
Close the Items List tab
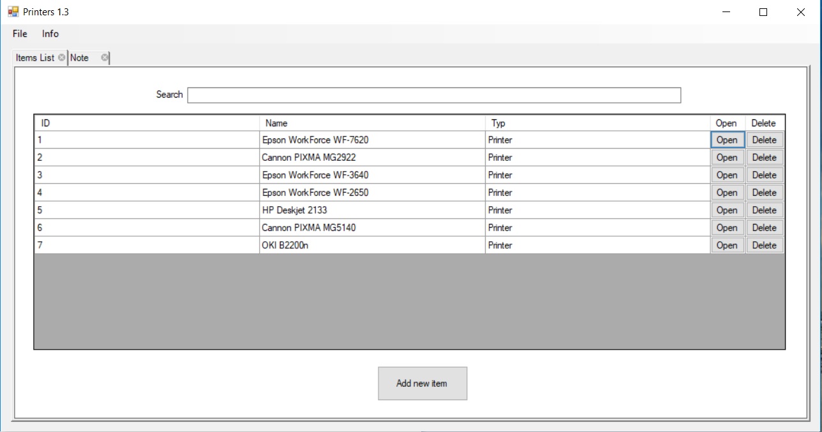[x=61, y=57]
